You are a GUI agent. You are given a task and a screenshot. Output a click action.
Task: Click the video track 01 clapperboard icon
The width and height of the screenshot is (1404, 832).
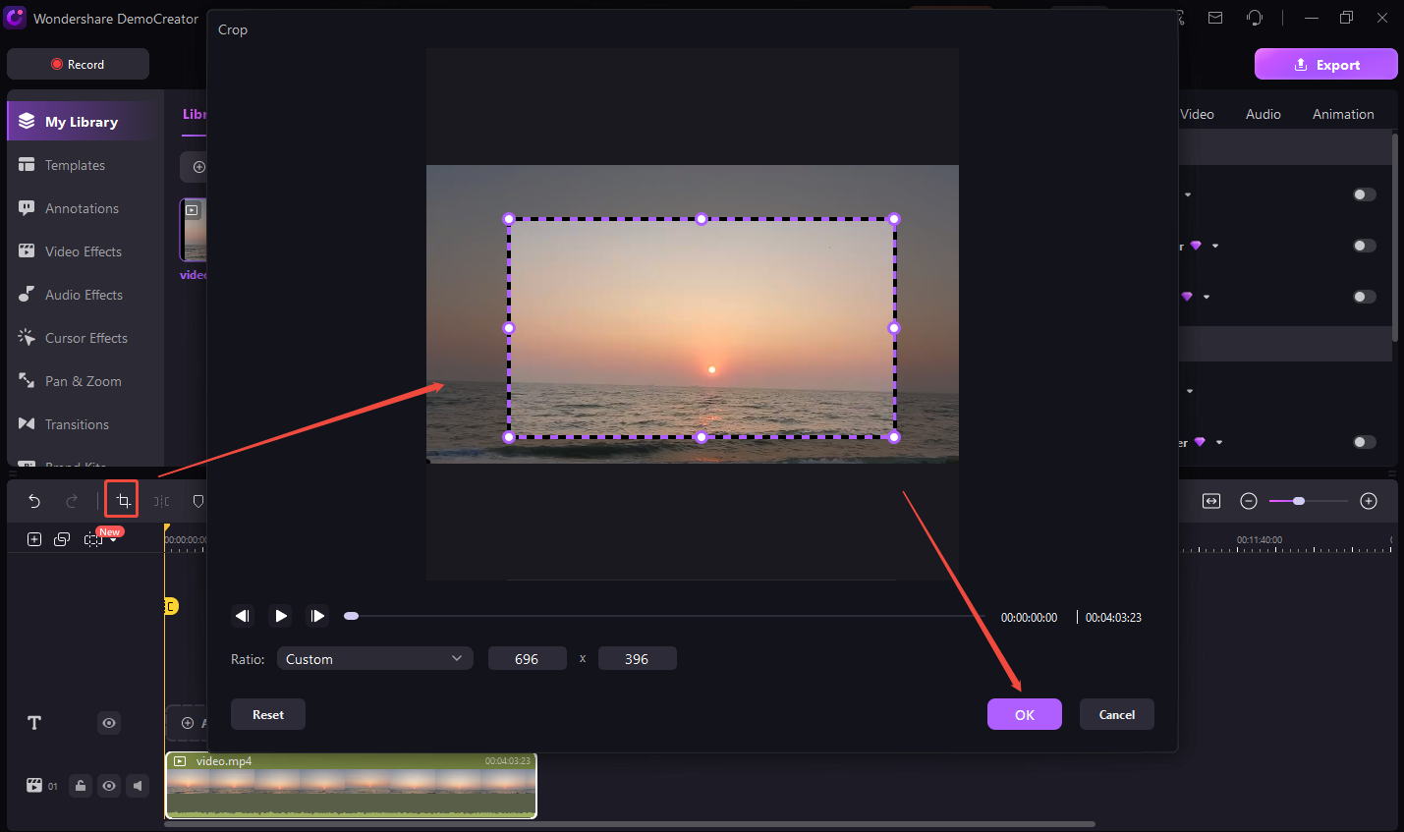point(34,785)
